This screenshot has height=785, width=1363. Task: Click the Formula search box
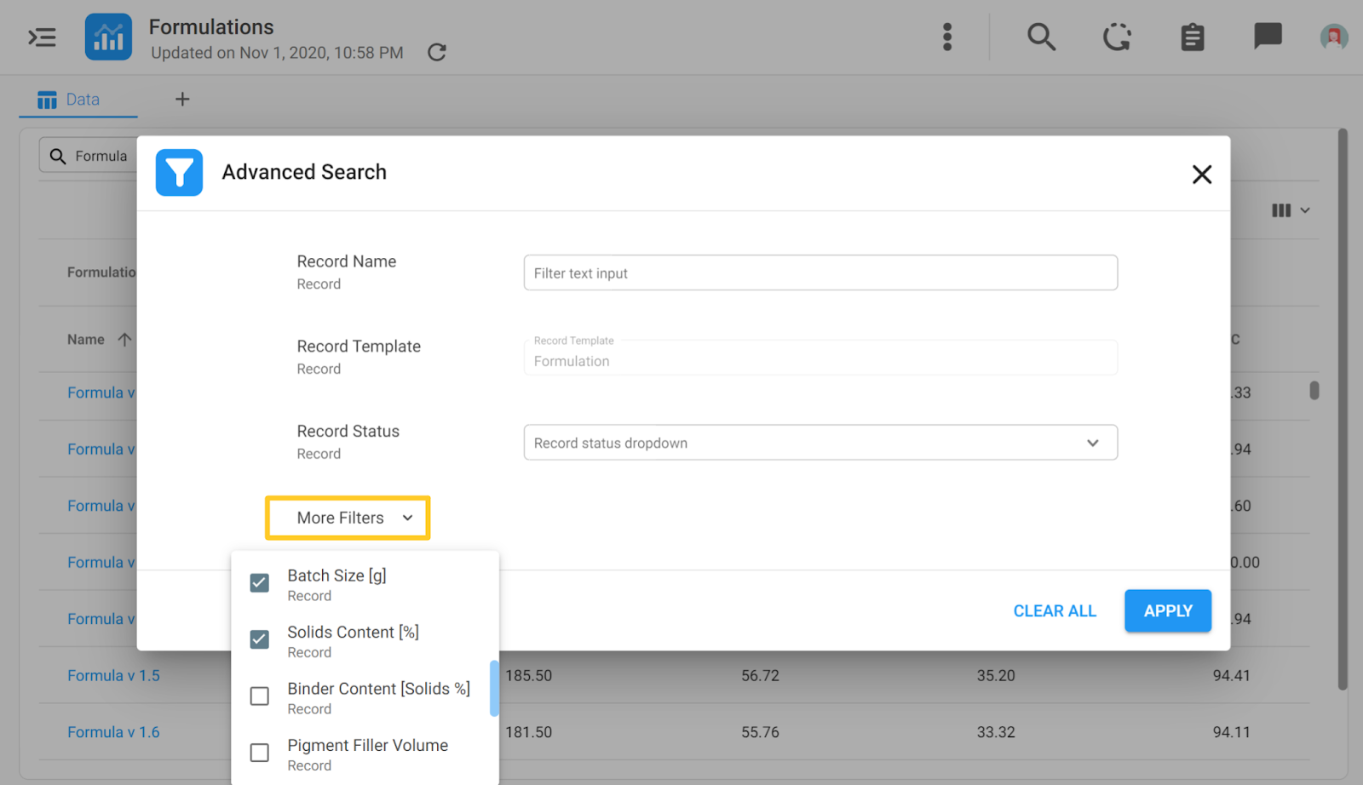click(89, 156)
